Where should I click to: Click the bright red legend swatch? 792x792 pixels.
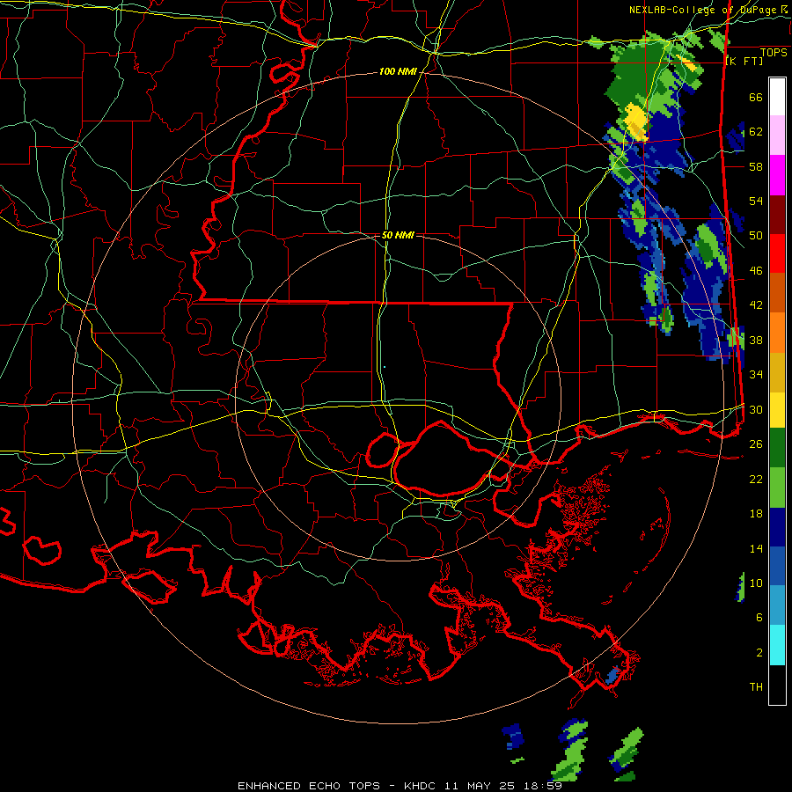tap(777, 253)
